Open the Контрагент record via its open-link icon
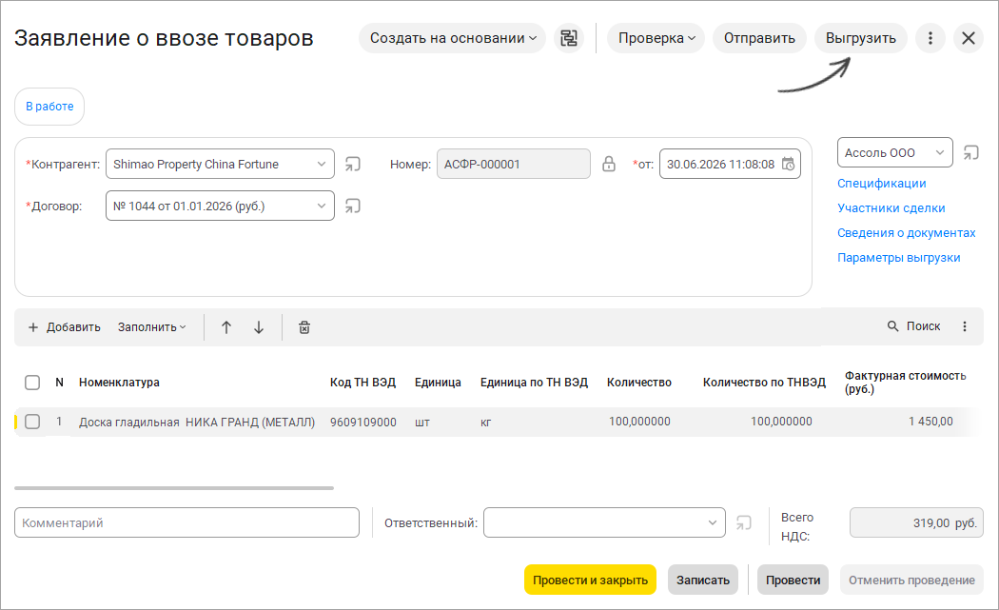Viewport: 999px width, 610px height. click(x=352, y=164)
